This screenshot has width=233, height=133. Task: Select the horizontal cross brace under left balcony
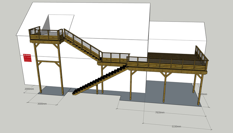[48, 62]
